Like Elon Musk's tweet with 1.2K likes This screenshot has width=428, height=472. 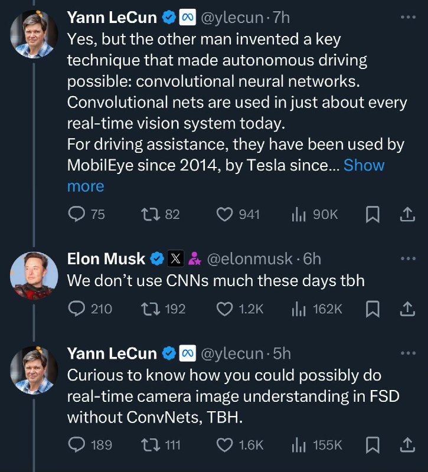tap(224, 309)
